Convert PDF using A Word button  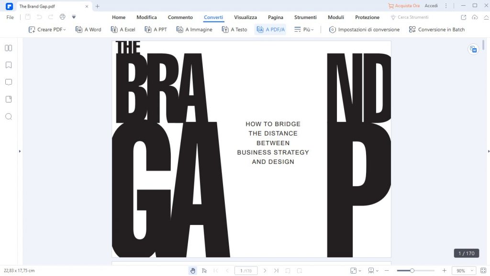(89, 30)
